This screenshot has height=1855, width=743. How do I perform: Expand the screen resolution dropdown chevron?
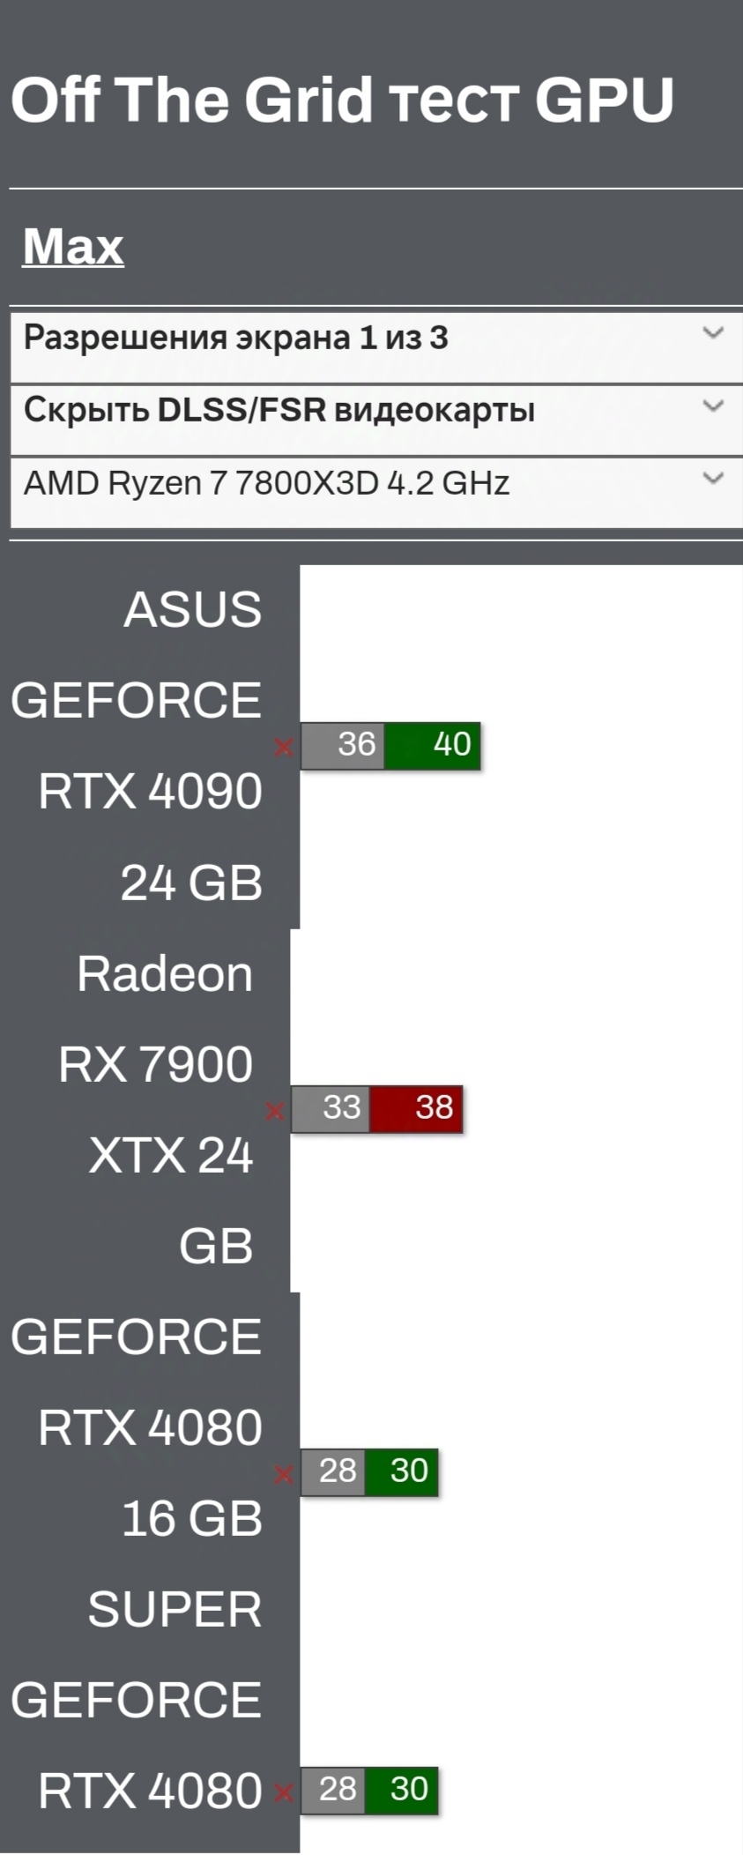pos(712,333)
